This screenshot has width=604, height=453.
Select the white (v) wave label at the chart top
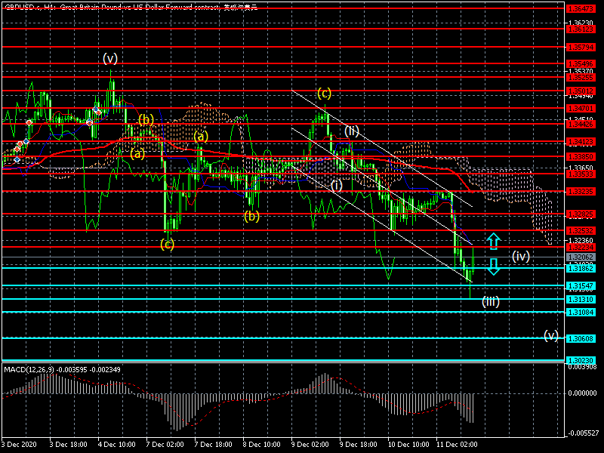(110, 58)
